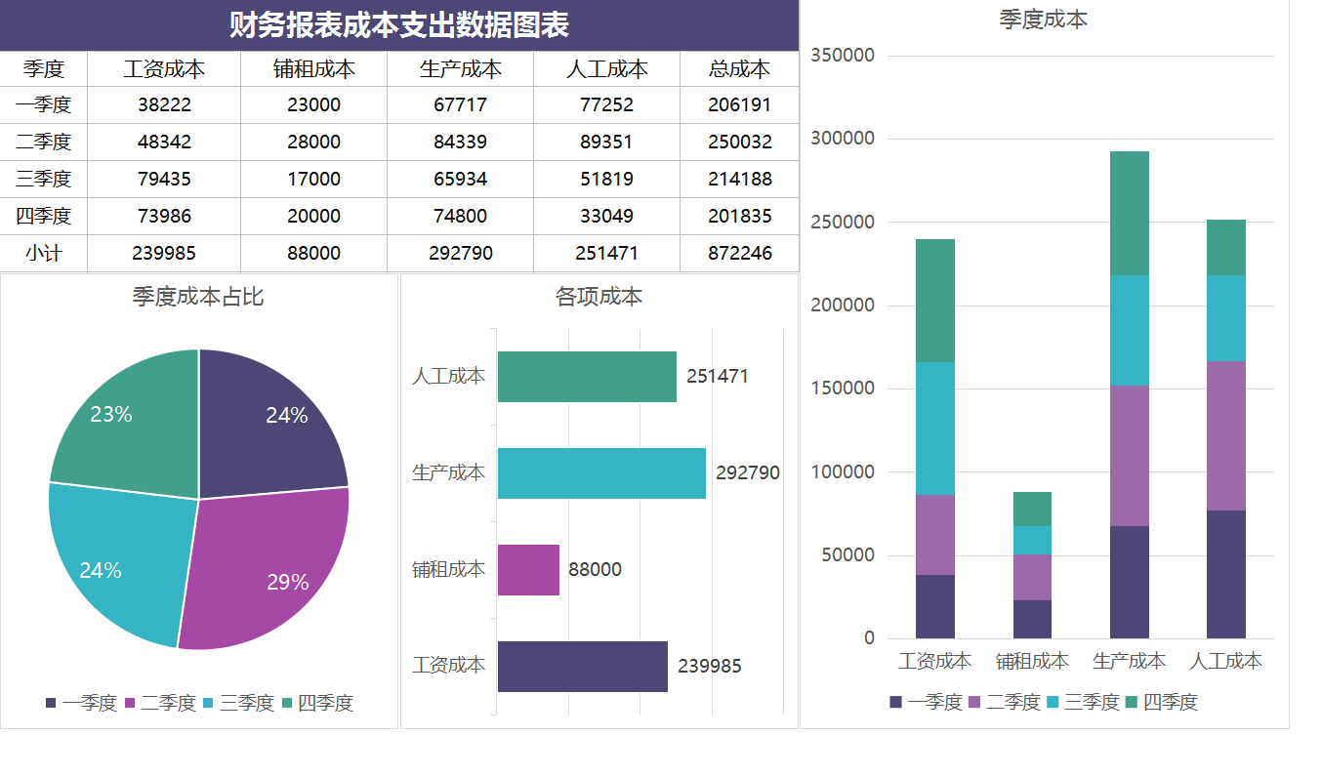Viewport: 1322px width, 777px height.
Task: Click the 一季度 swatch in pie chart legend
Action: pos(51,703)
